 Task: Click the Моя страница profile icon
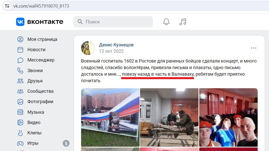20,39
